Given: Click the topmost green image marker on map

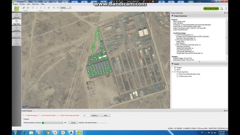Looking at the screenshot, I should tap(98, 30).
